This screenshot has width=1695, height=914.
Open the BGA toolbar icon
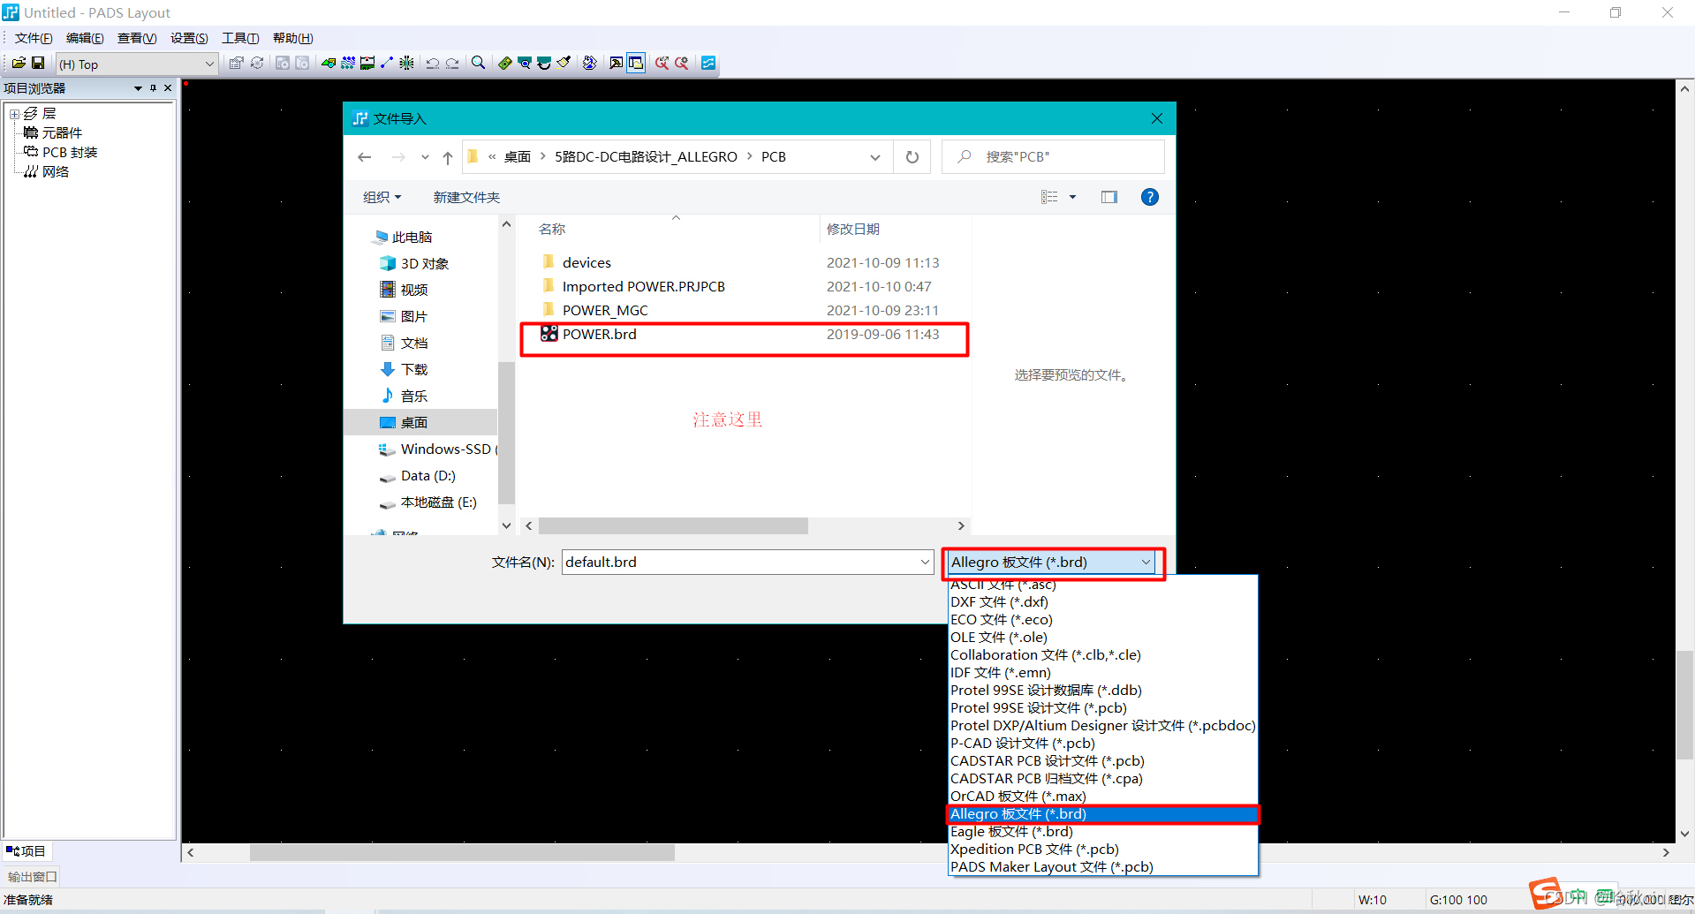(x=406, y=63)
